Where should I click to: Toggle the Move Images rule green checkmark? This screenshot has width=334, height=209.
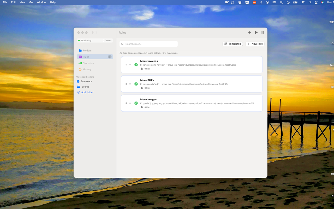tap(136, 103)
